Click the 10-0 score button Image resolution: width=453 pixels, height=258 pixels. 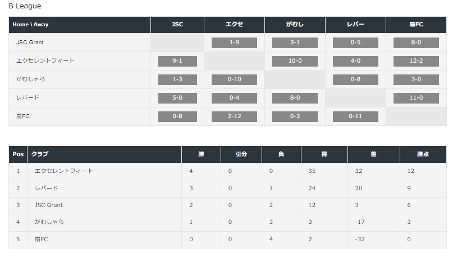295,61
